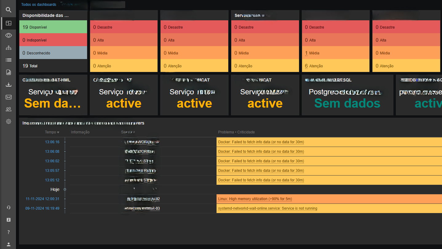Open problem time 13:05:57
Image resolution: width=442 pixels, height=249 pixels.
(x=52, y=171)
